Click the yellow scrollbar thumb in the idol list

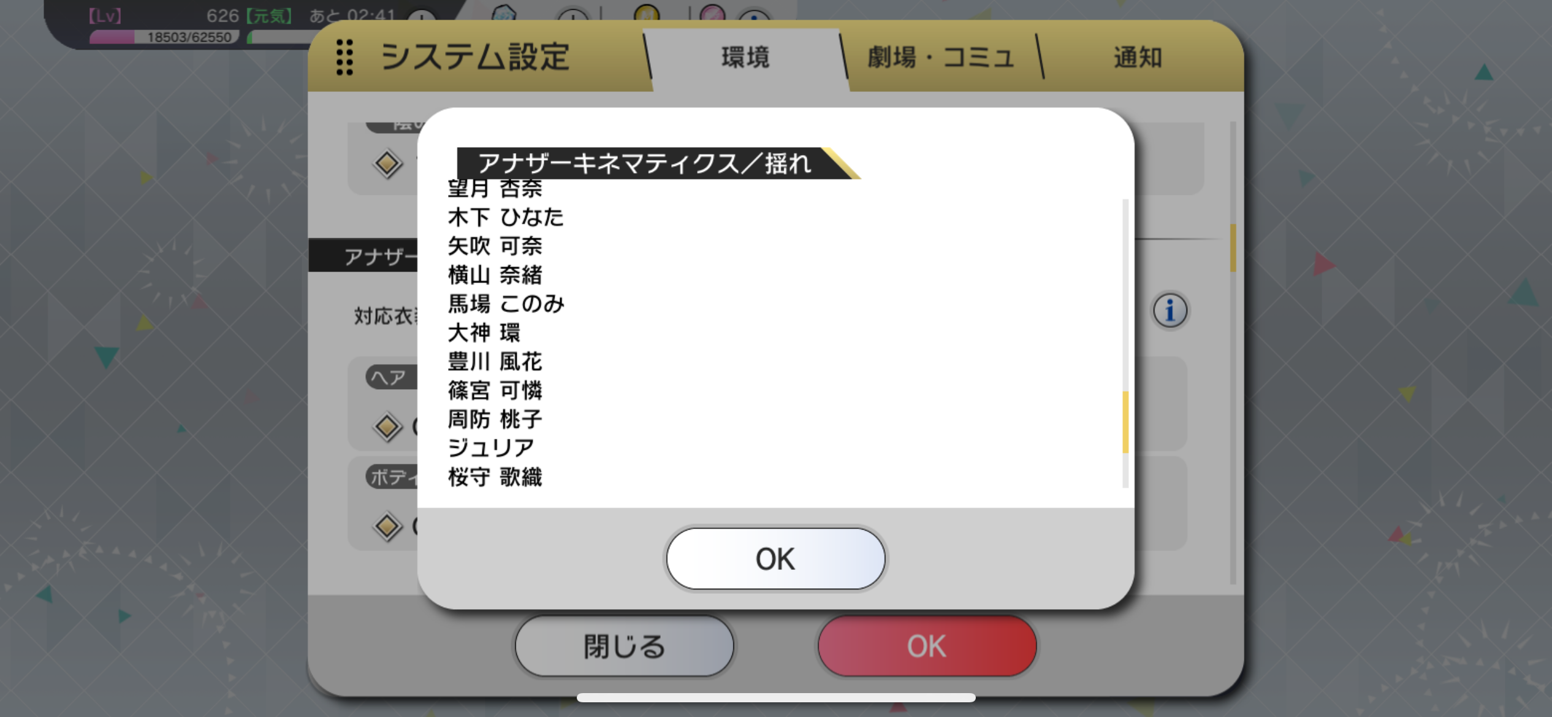tap(1125, 422)
